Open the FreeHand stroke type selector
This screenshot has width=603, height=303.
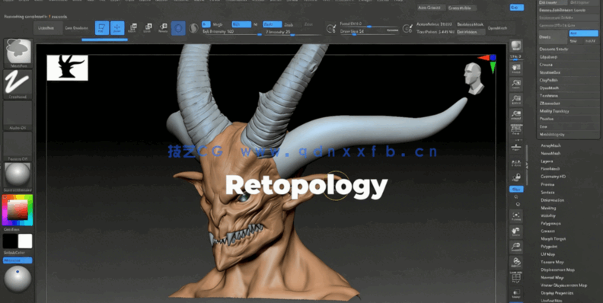pyautogui.click(x=18, y=85)
